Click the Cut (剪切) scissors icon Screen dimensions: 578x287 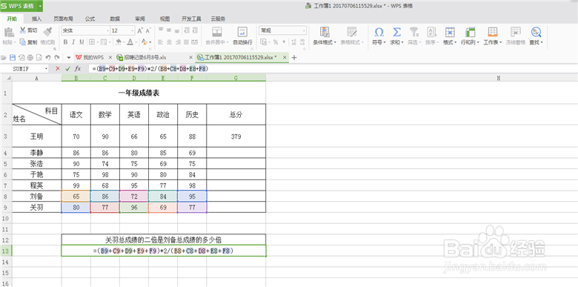23,30
